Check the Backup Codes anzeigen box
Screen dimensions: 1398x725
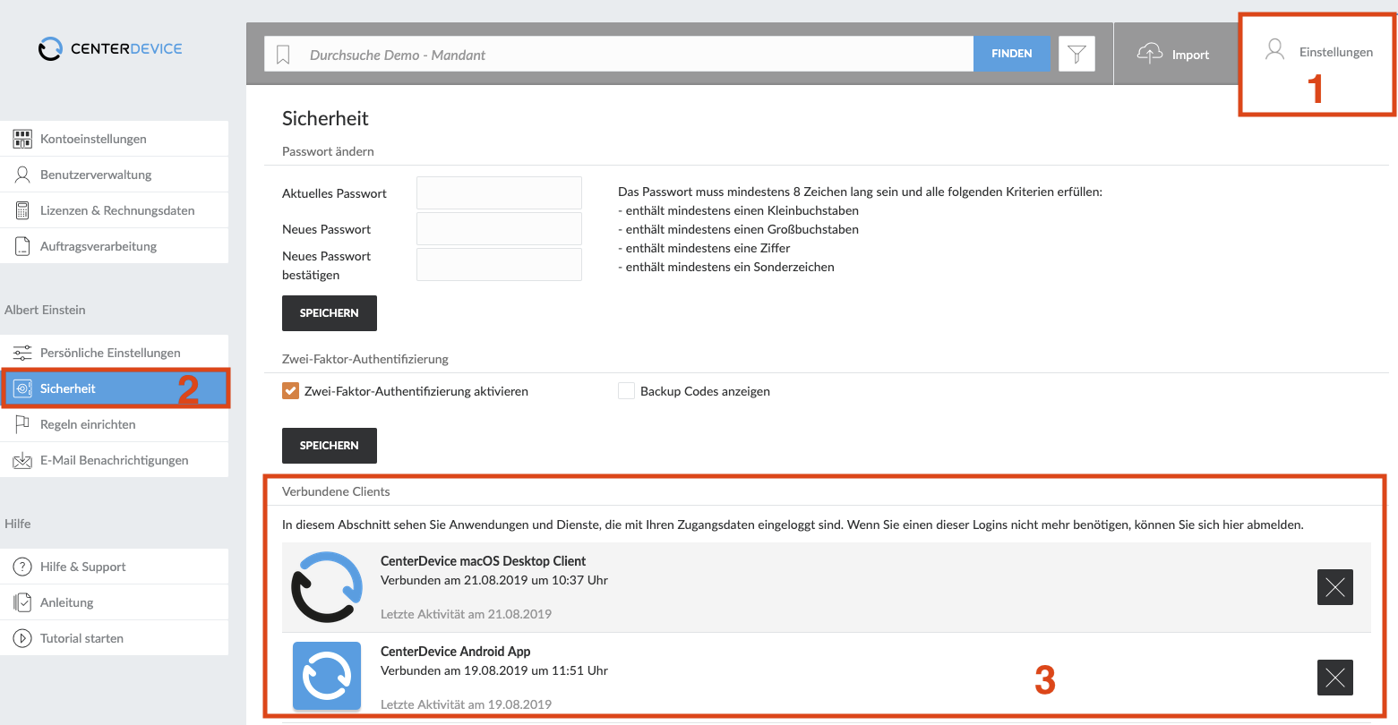point(626,391)
